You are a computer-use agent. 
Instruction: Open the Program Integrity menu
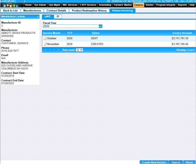(x=166, y=5)
